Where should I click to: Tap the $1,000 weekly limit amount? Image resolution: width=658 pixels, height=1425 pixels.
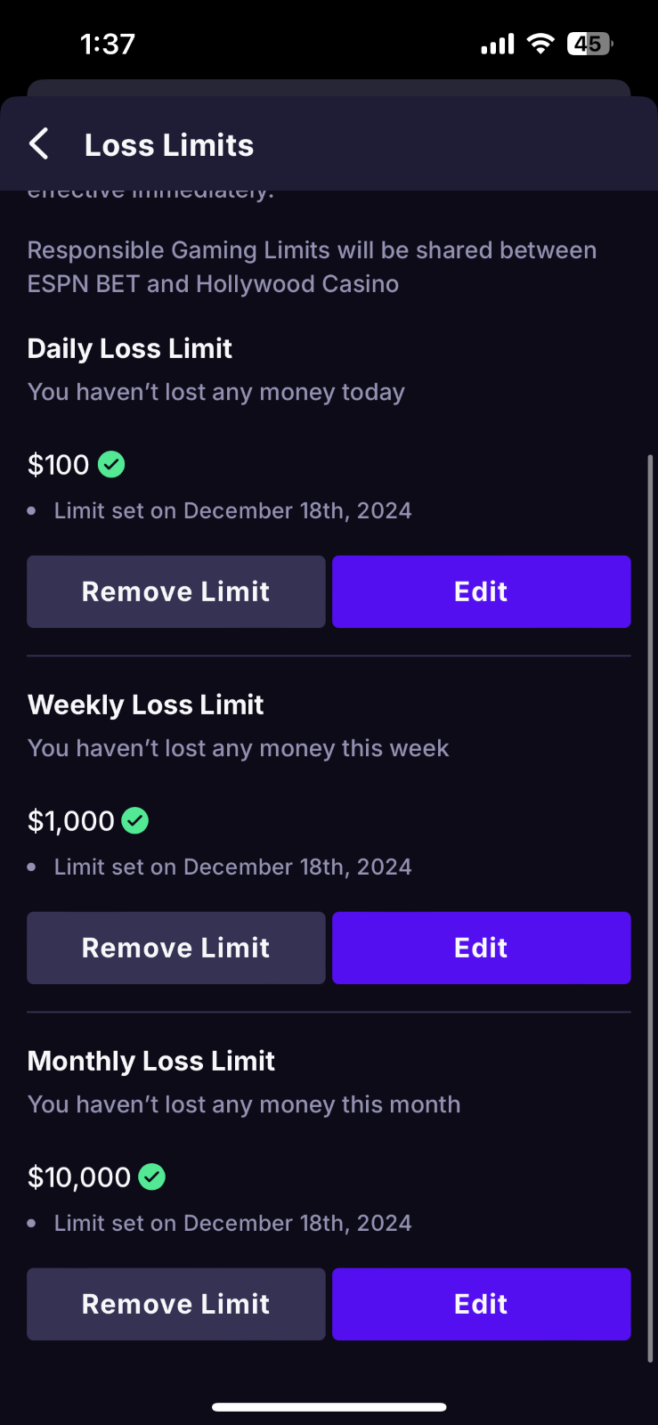click(71, 821)
